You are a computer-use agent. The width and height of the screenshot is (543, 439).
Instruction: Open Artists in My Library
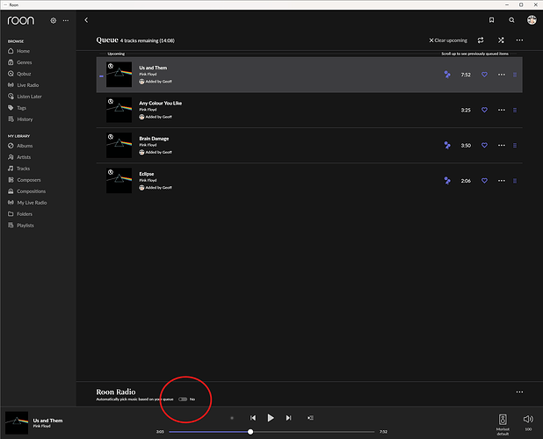tap(19, 157)
